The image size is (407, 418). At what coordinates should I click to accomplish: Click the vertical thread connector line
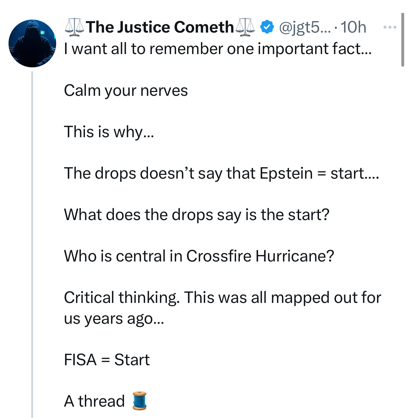pyautogui.click(x=32, y=243)
